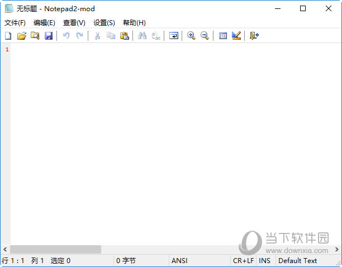The image size is (342, 267).
Task: Open a file using the folder icon
Action: pyautogui.click(x=22, y=36)
